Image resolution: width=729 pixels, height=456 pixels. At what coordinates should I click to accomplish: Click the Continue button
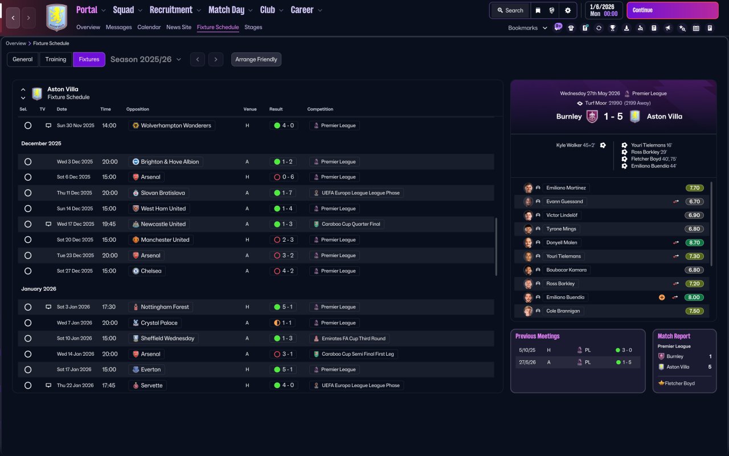pyautogui.click(x=673, y=10)
